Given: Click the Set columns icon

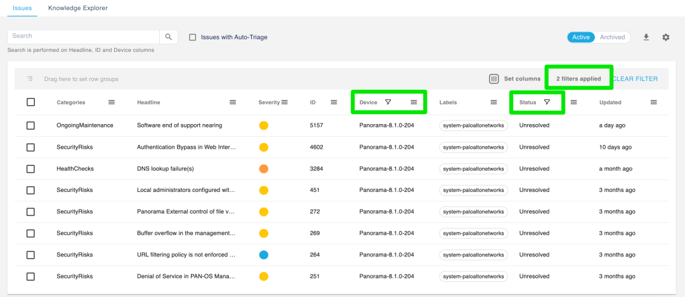Looking at the screenshot, I should pos(493,79).
